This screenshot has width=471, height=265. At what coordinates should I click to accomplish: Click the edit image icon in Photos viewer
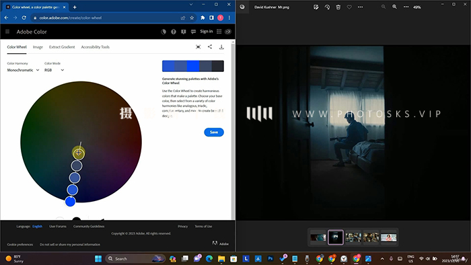click(x=316, y=7)
